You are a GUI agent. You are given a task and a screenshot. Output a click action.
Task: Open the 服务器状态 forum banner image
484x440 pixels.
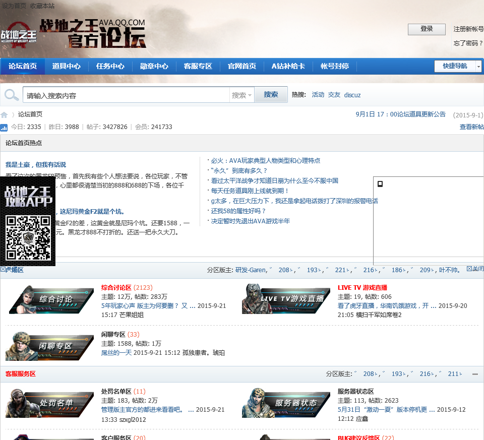tap(286, 403)
